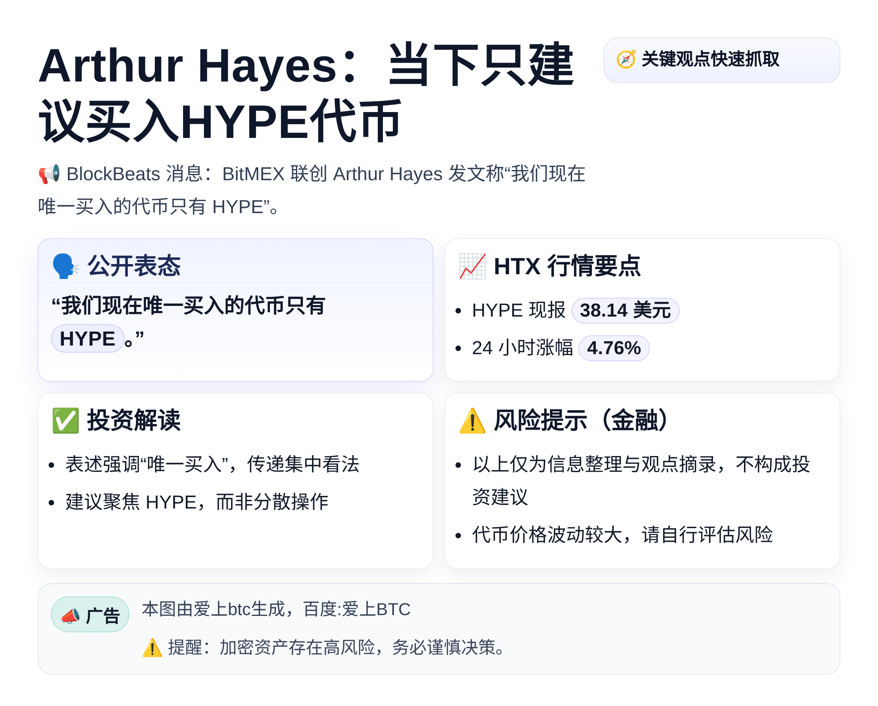
Task: Click the 风险提示（金融） heading
Action: [581, 421]
